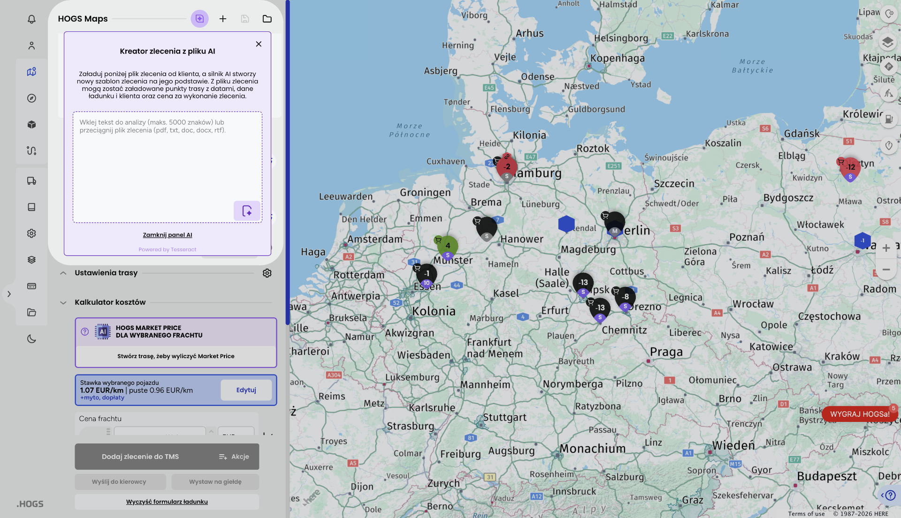This screenshot has height=518, width=901.
Task: Upload a file with the AI document icon
Action: point(247,211)
